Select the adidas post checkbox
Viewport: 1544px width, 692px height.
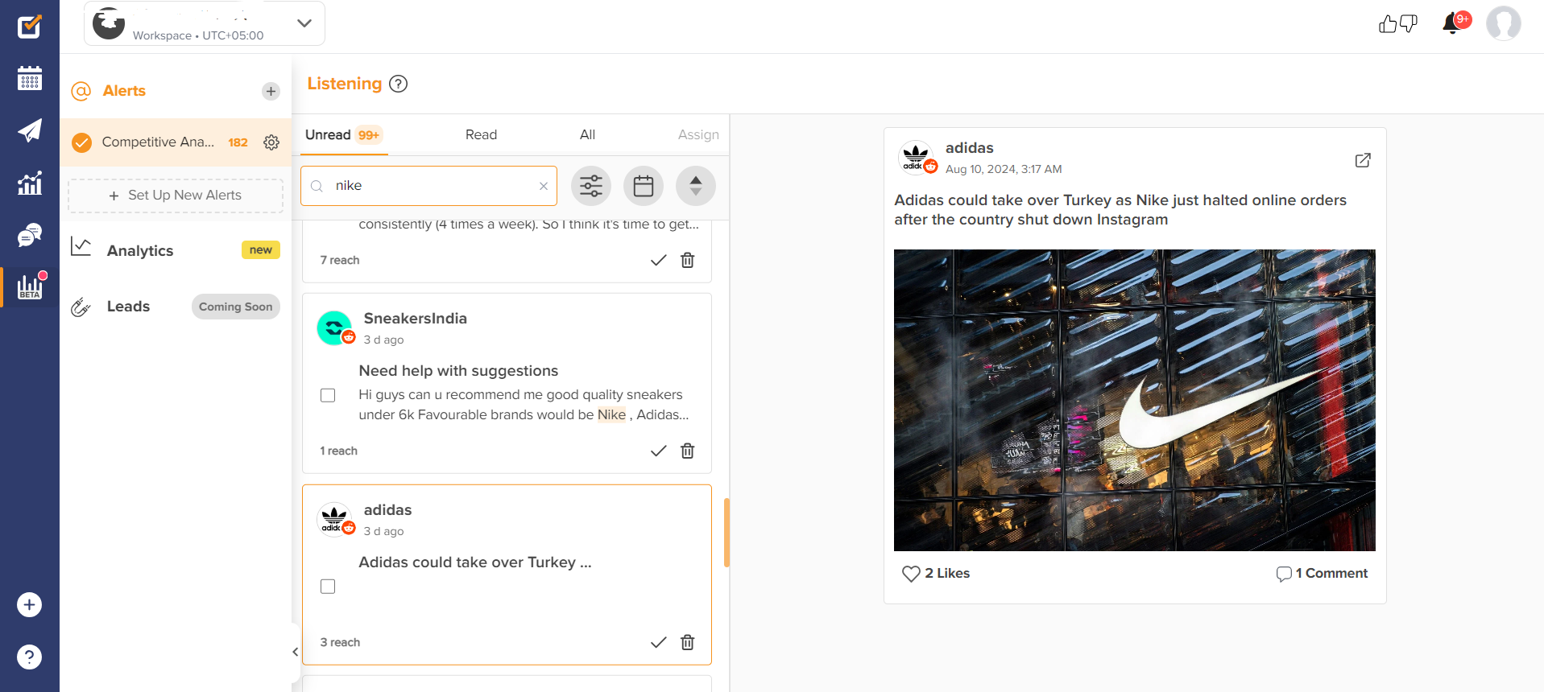(328, 587)
